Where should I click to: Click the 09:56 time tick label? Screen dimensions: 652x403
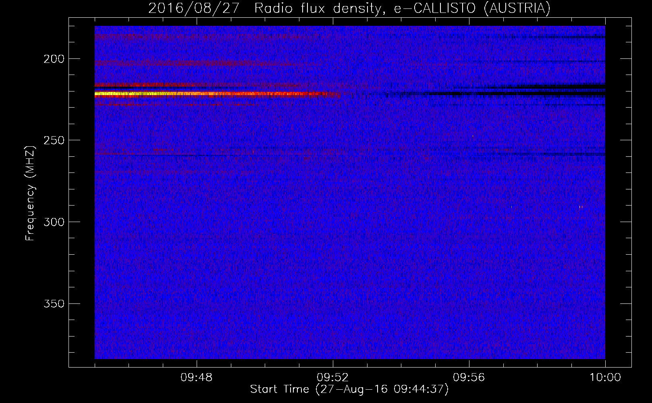click(x=469, y=378)
